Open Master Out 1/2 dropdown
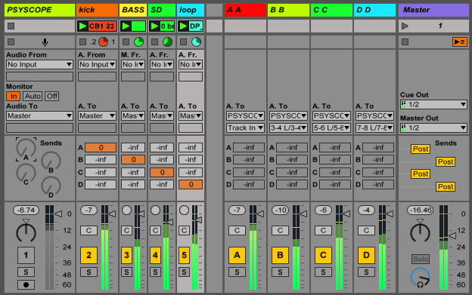 coord(433,128)
